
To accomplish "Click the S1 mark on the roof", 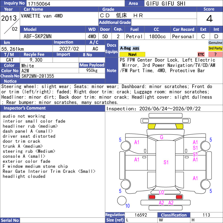I will click(166, 162).
